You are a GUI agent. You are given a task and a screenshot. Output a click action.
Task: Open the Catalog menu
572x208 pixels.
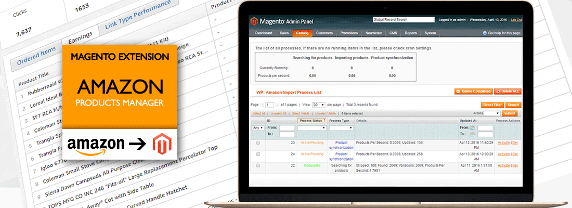click(x=302, y=33)
